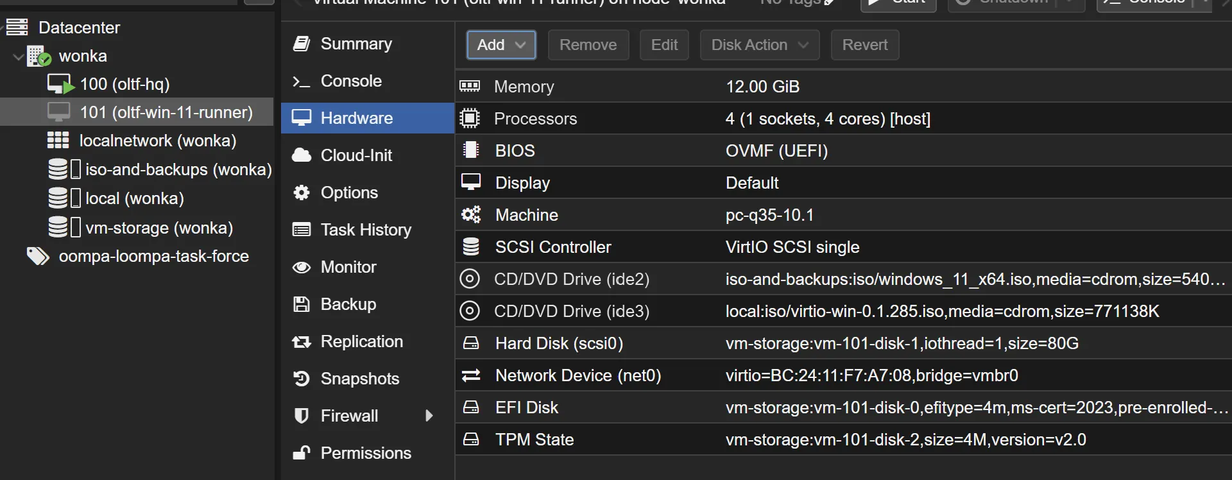Click the Processors CPU icon

coord(470,118)
